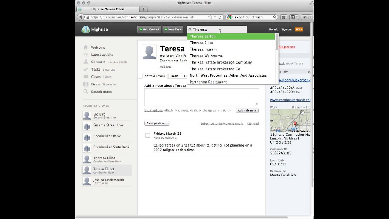Image resolution: width=389 pixels, height=219 pixels.
Task: Select The Real Estate Brokerage Co suggestion
Action: tap(231, 69)
